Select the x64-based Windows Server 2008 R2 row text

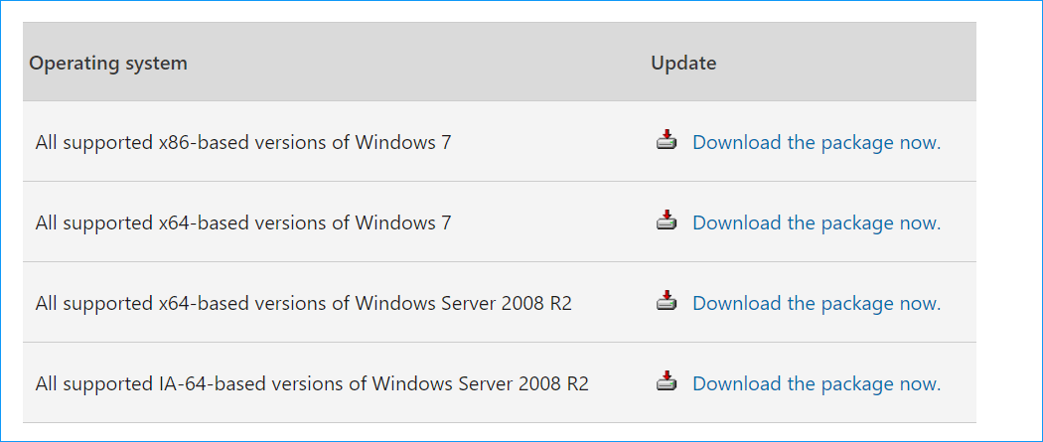tap(303, 303)
